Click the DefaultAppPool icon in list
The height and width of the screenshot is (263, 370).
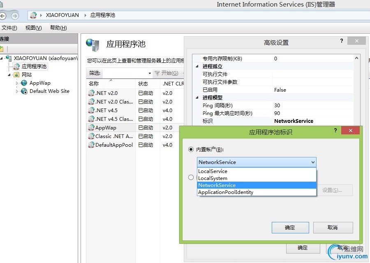91,145
